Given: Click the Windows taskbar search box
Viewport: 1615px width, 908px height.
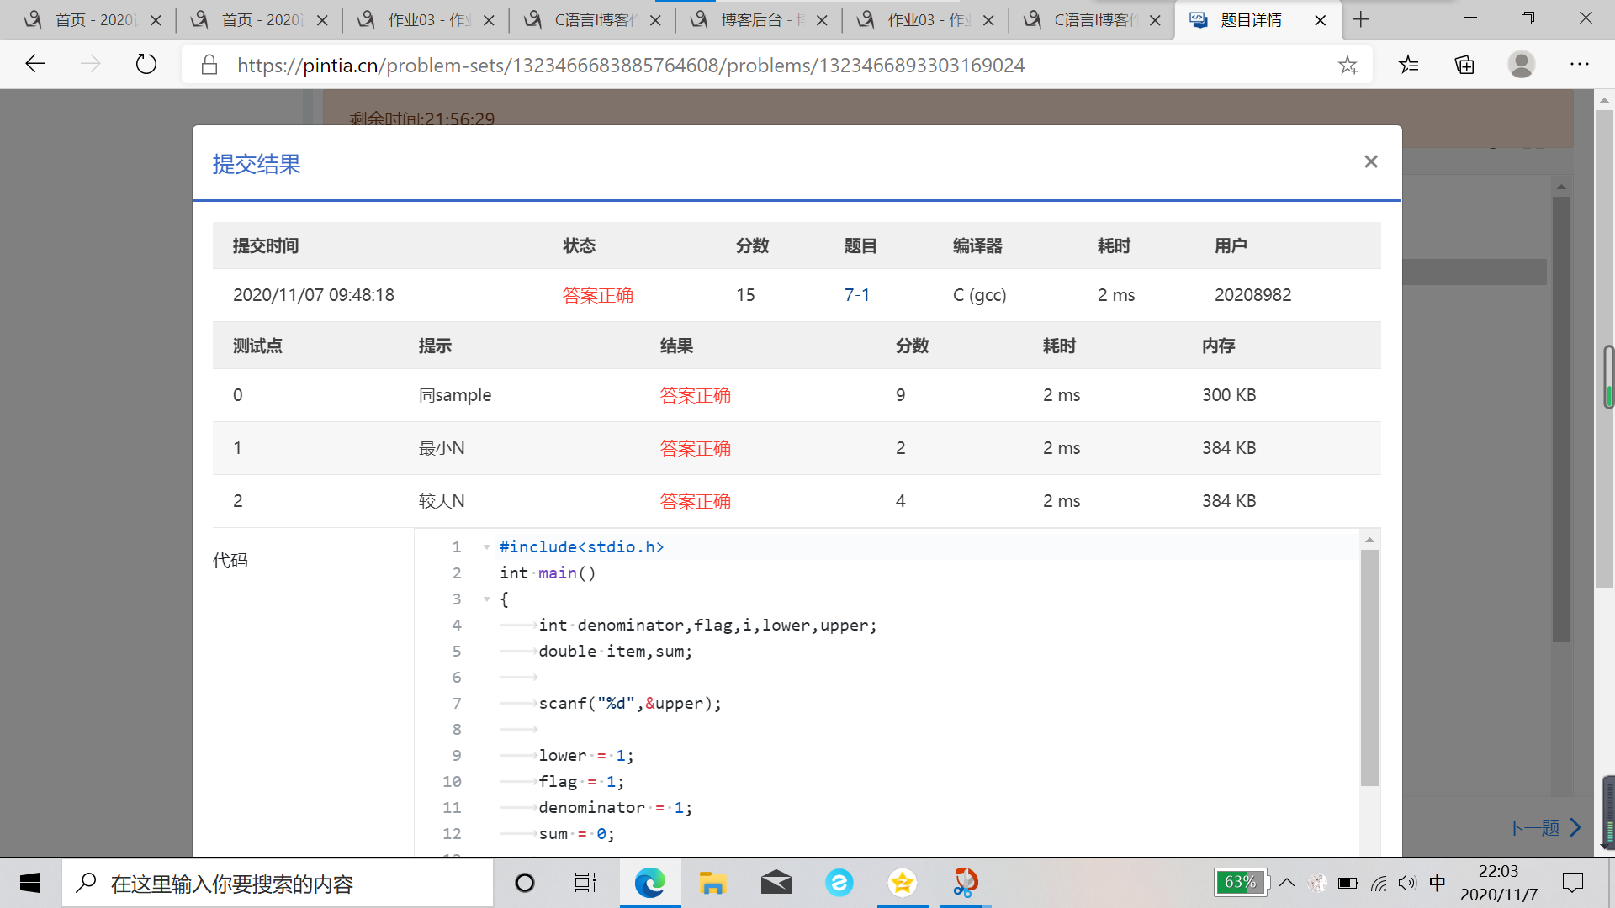Looking at the screenshot, I should [x=278, y=884].
